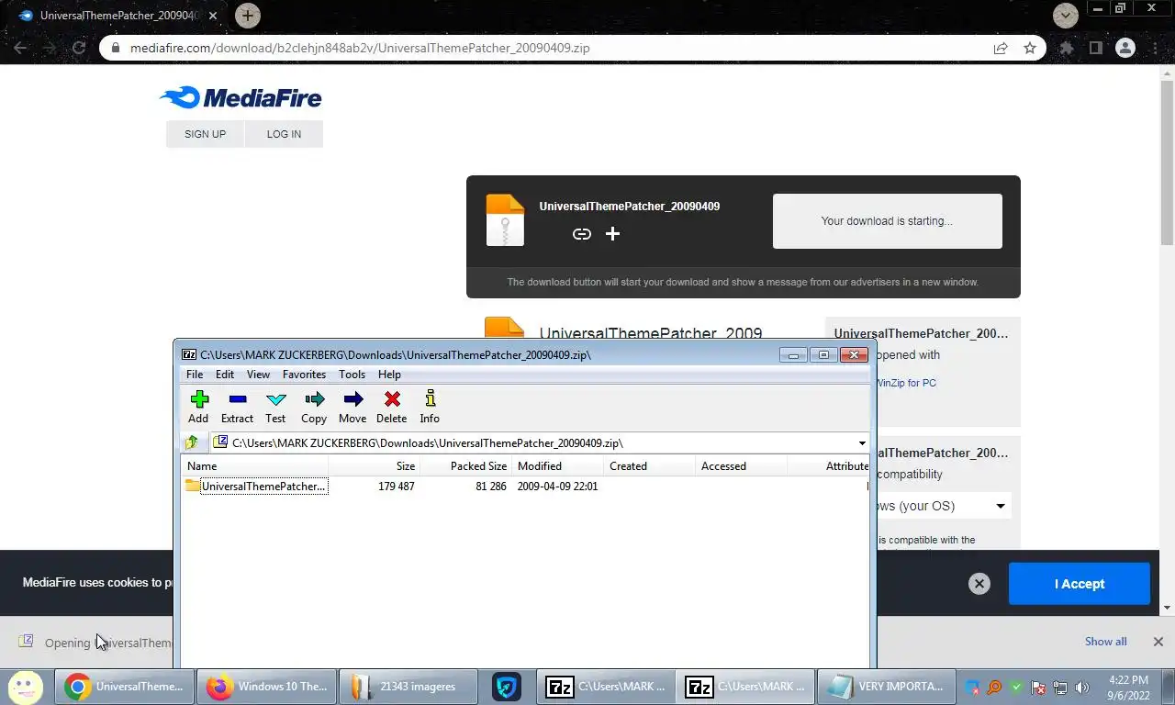The image size is (1175, 705).
Task: Go back in Chrome
Action: tap(20, 48)
